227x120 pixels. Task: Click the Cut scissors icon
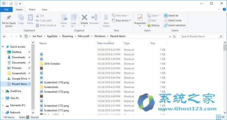point(37,16)
